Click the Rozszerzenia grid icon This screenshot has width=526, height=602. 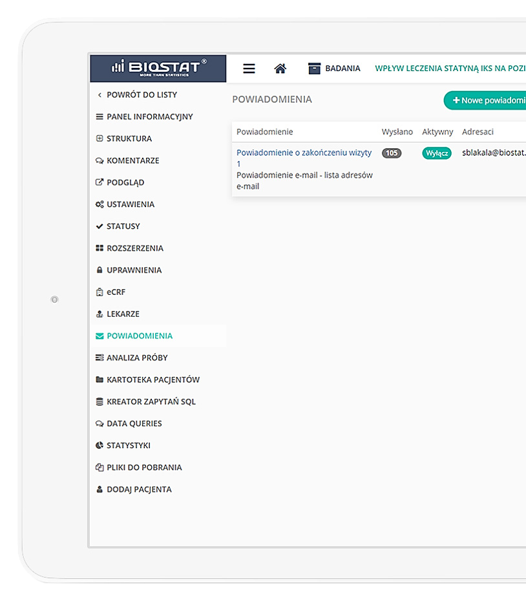(x=99, y=248)
